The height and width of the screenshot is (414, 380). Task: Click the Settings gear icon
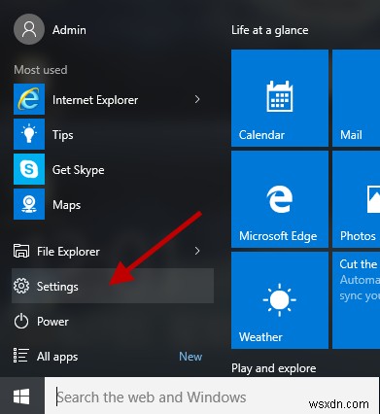coord(21,287)
